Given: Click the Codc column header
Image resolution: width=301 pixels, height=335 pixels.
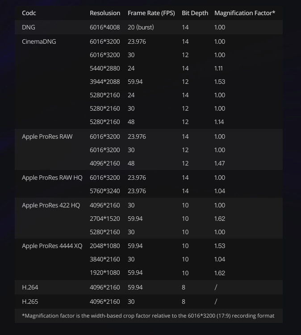Looking at the screenshot, I should coord(29,13).
